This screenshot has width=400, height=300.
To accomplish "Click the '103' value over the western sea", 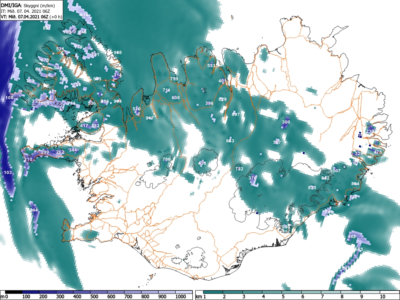I will click(8, 172).
